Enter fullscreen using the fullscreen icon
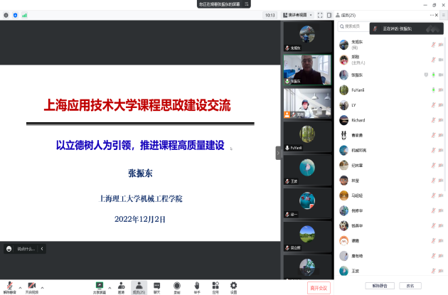The width and height of the screenshot is (448, 295). (x=320, y=15)
